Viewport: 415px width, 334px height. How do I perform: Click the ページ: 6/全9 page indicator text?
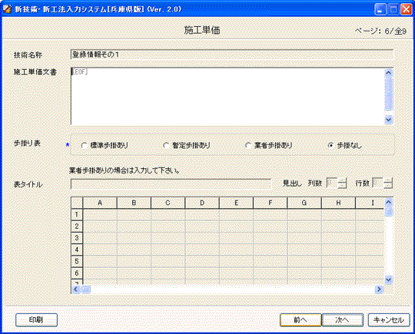[380, 31]
